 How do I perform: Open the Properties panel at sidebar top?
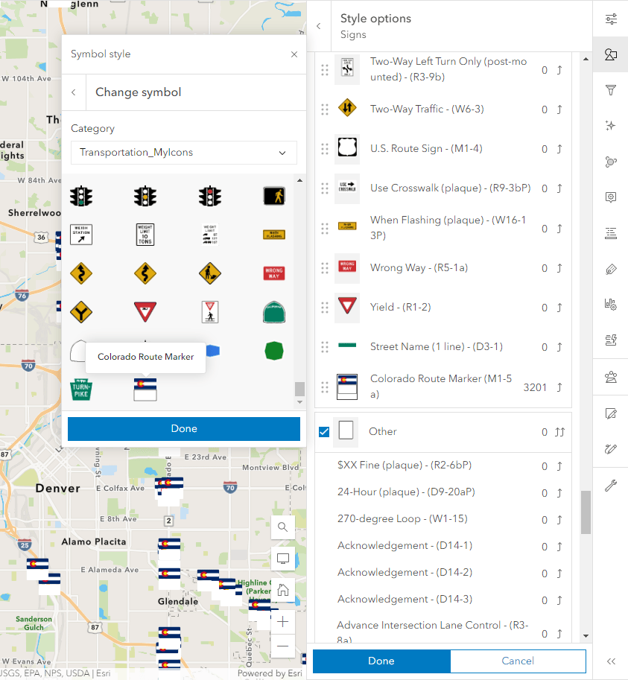point(611,19)
